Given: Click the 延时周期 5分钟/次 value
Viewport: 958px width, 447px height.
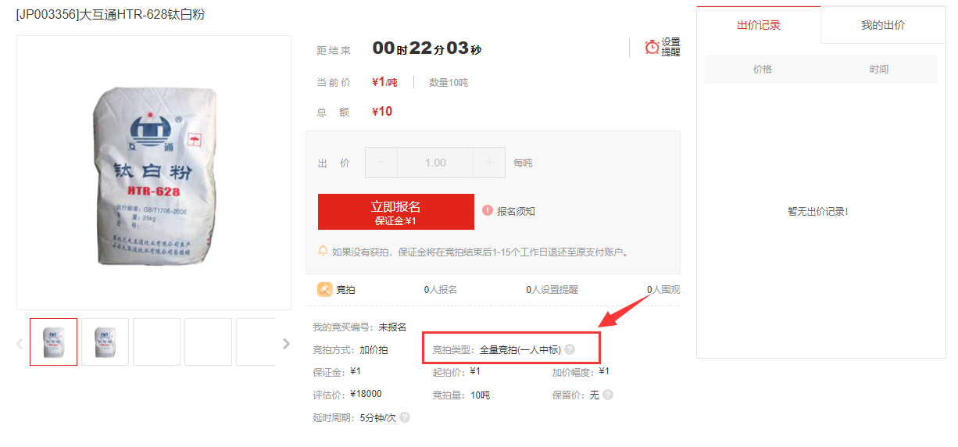Looking at the screenshot, I should pos(377,417).
